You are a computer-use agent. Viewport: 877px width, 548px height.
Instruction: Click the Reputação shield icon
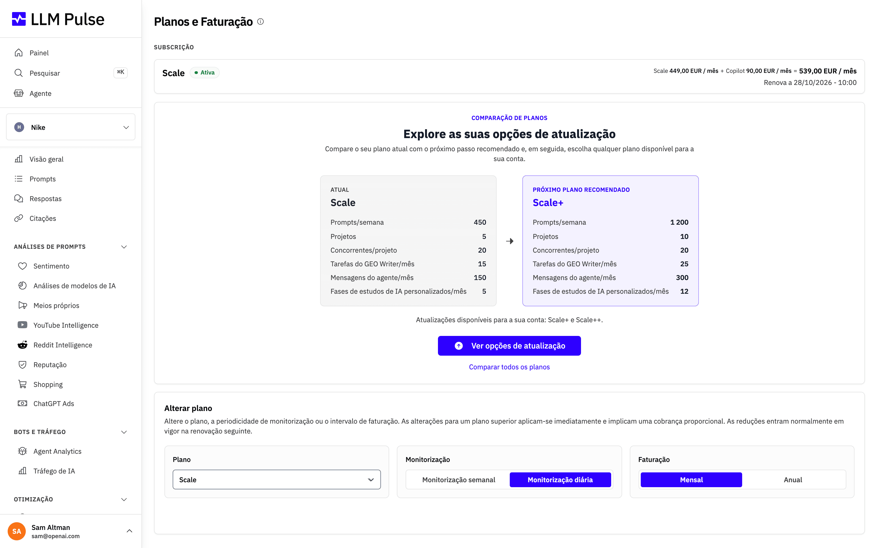(x=22, y=365)
